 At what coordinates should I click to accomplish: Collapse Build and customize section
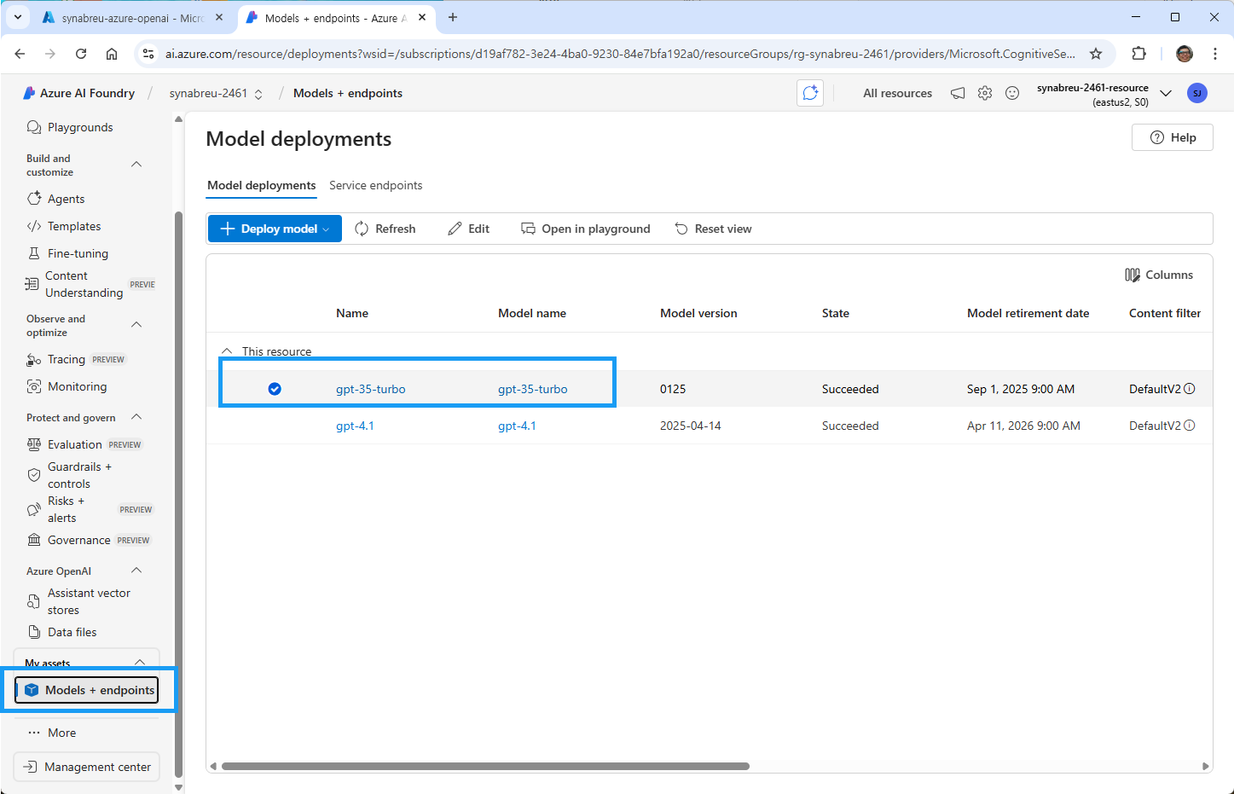136,165
